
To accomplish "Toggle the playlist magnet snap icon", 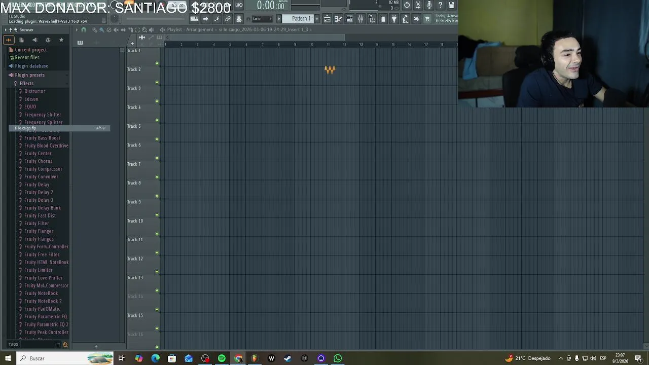I will click(84, 30).
